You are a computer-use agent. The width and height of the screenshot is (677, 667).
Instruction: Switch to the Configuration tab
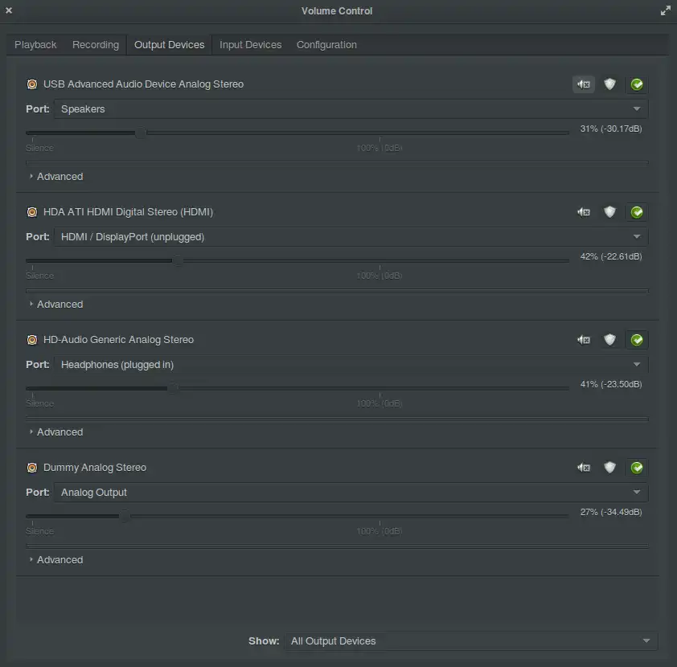(x=326, y=45)
